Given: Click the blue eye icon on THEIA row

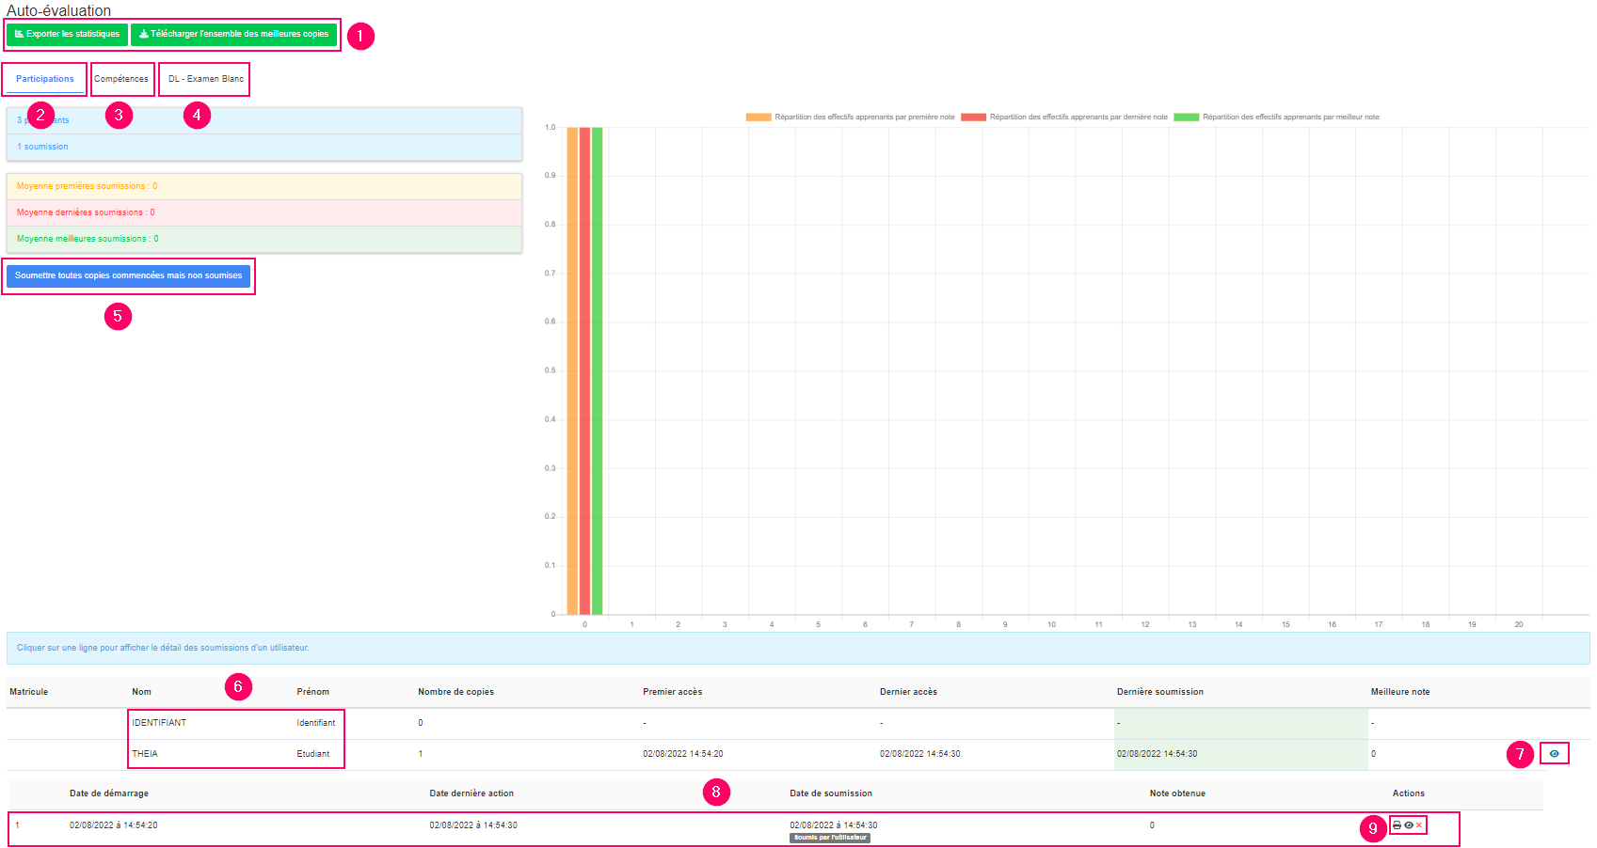Looking at the screenshot, I should click(1554, 754).
